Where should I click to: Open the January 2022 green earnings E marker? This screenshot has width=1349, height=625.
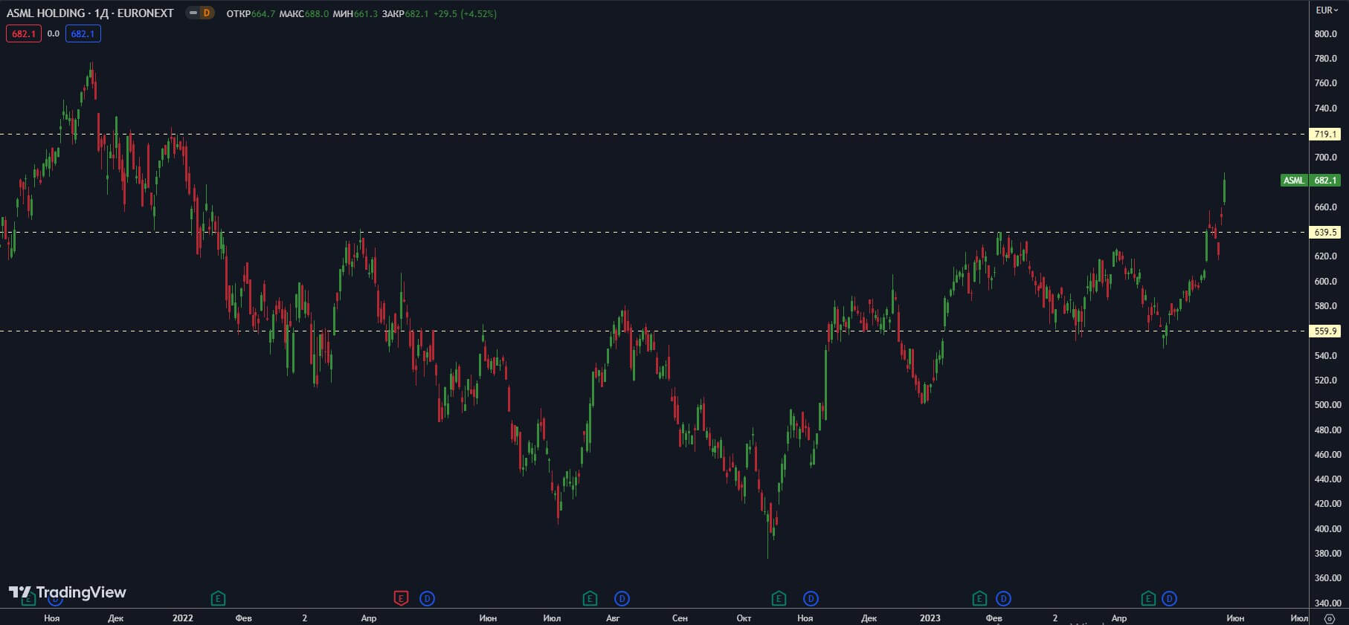click(x=218, y=598)
